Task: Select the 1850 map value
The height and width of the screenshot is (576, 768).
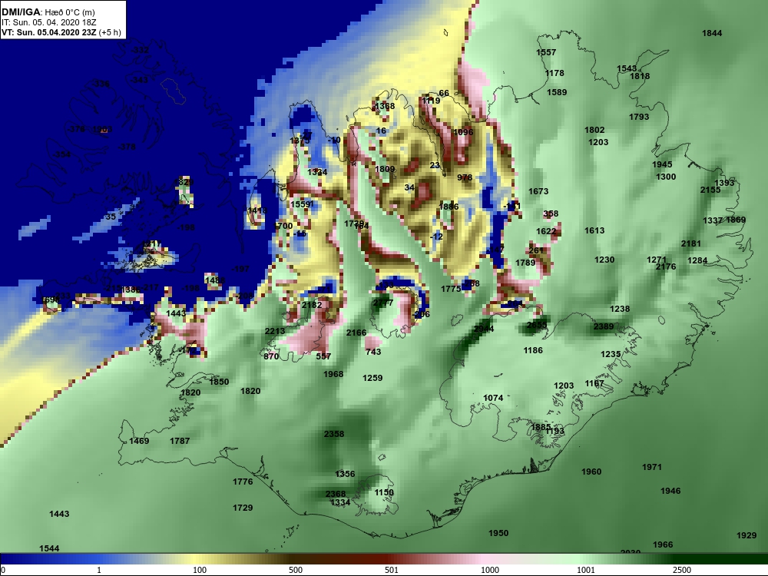Action: [x=219, y=382]
